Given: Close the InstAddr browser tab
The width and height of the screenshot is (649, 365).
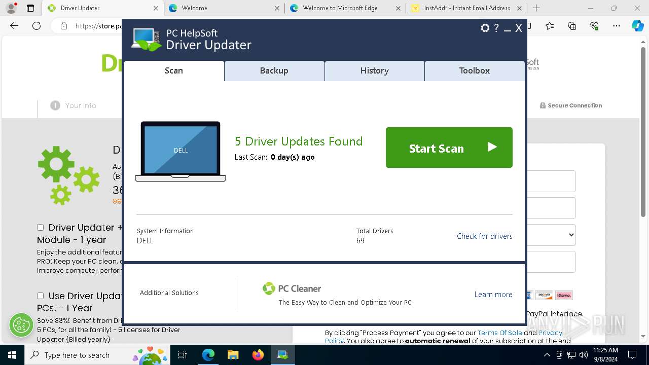Looking at the screenshot, I should point(519,8).
